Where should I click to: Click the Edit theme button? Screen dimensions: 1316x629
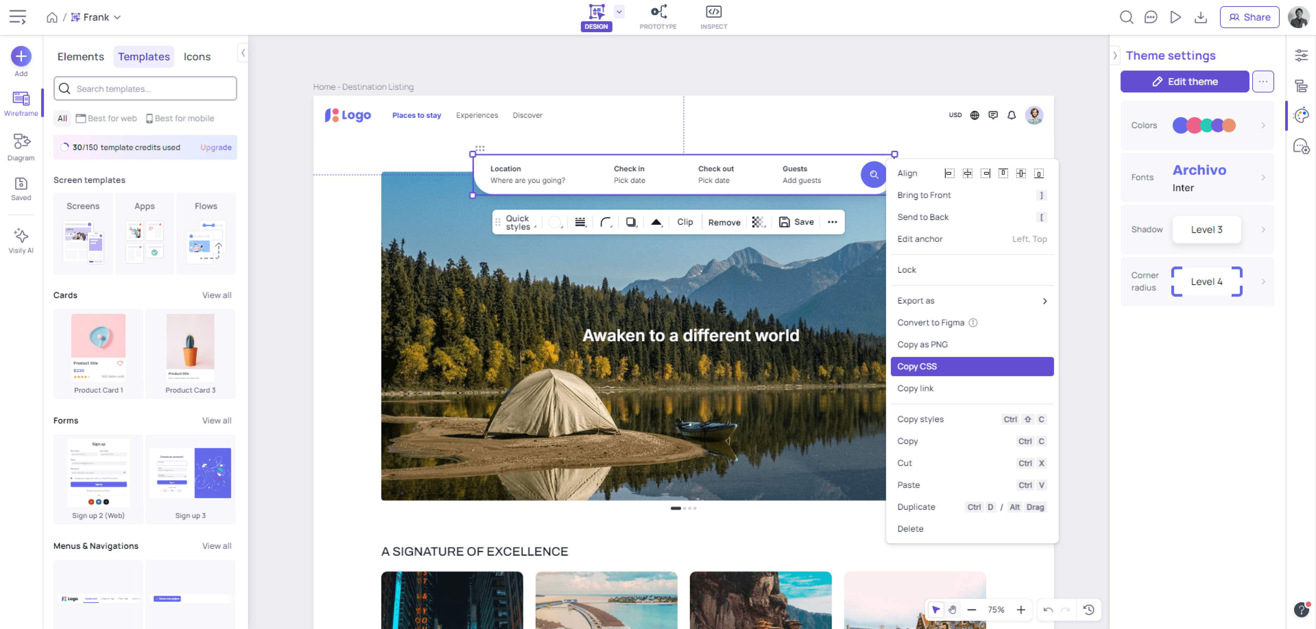click(x=1184, y=82)
